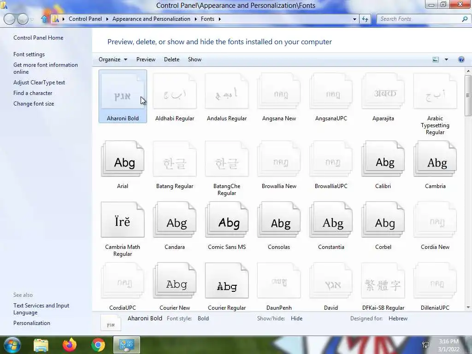Click Show in the toolbar
This screenshot has height=354, width=472.
[195, 59]
